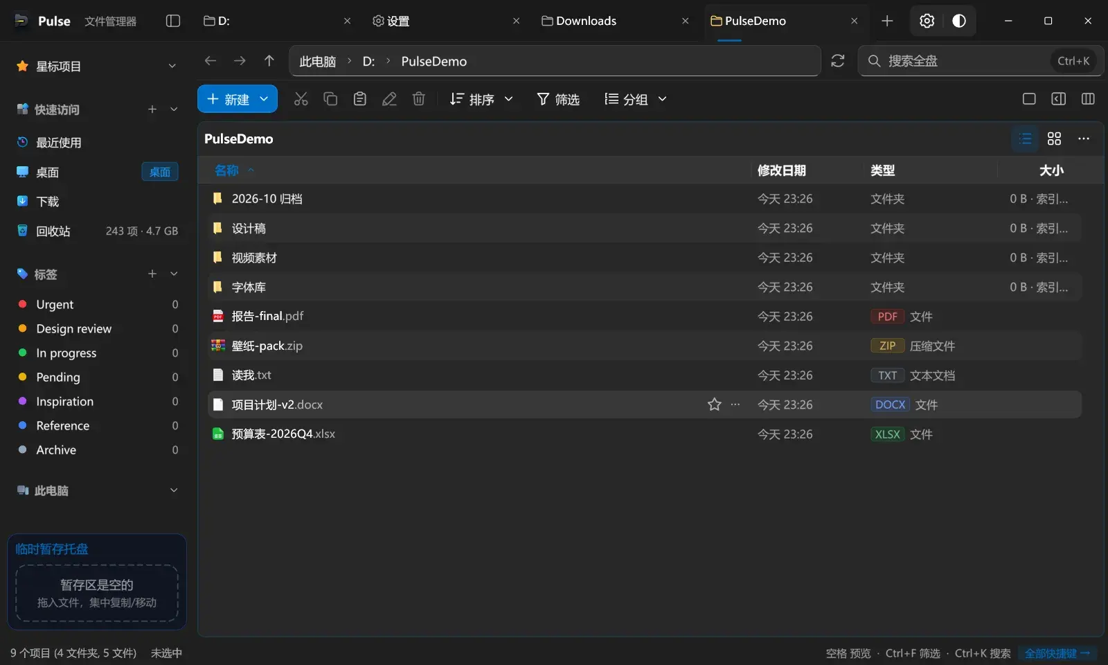Collapse the 标签 section chevron

[x=174, y=274]
